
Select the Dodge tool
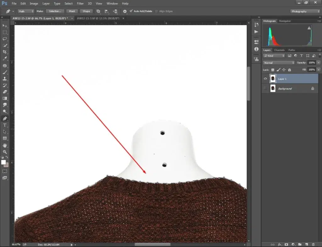pos(5,112)
